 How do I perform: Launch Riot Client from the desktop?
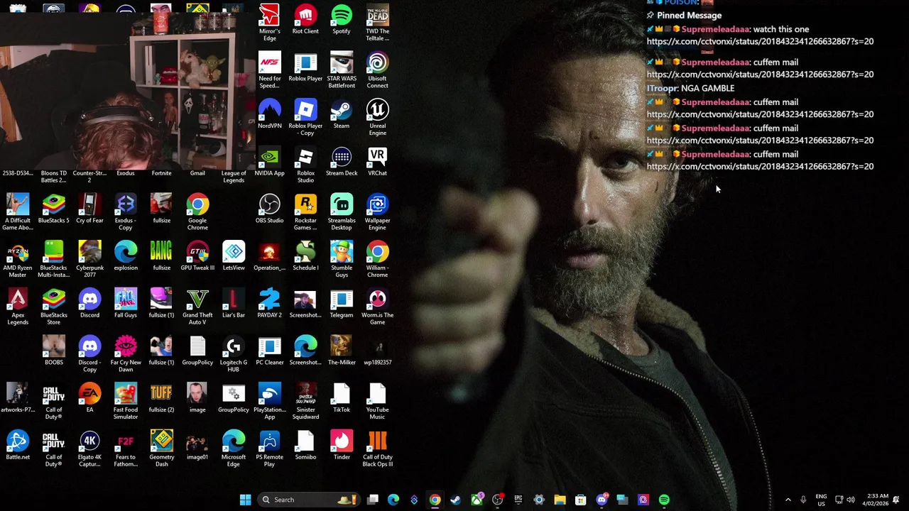305,19
